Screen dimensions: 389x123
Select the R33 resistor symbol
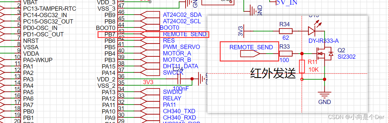pyautogui.click(x=286, y=54)
